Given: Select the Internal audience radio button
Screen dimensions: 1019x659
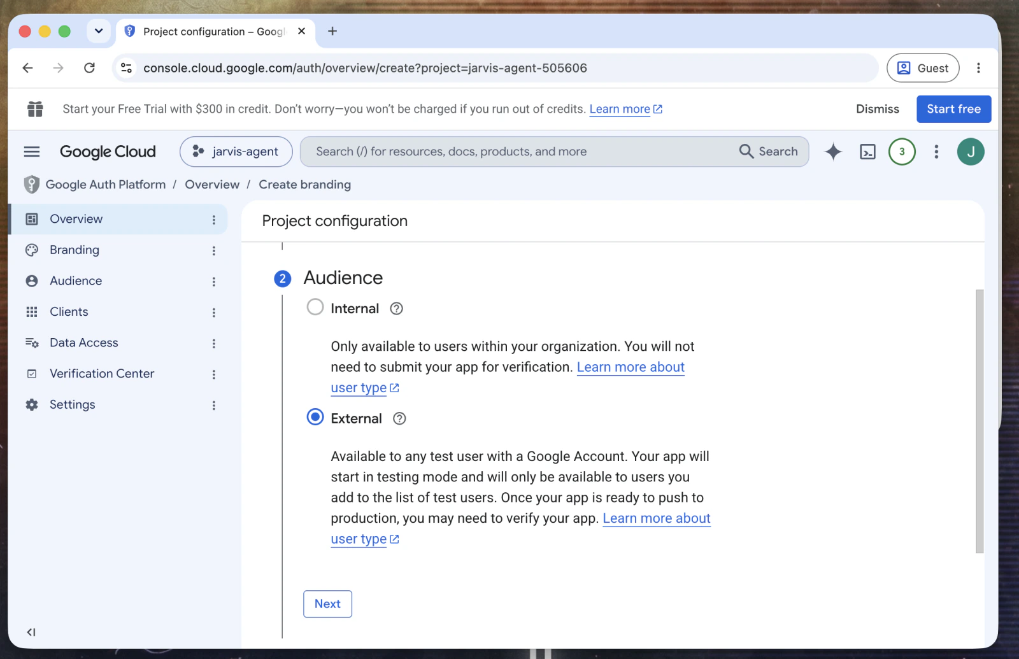Looking at the screenshot, I should click(315, 307).
